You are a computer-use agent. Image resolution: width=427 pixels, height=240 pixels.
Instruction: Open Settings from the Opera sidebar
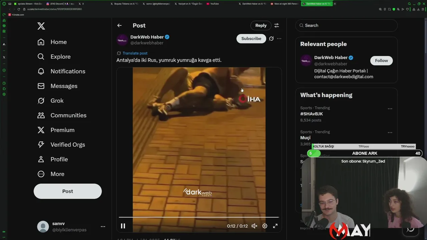tap(4, 94)
